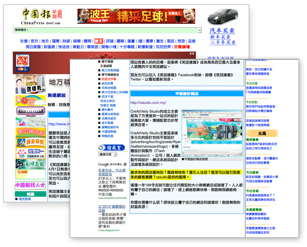The image size is (307, 247).
Task: Open the 撥款沒動靜，自行醫漏水 headline
Action: coord(262,158)
